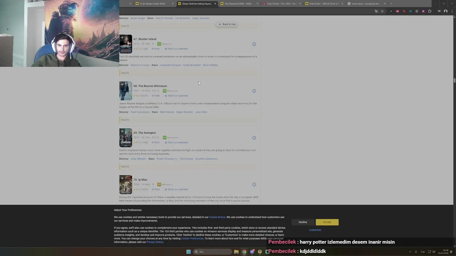Open the browser profile avatar
Image resolution: width=456 pixels, height=256 pixels.
click(445, 11)
